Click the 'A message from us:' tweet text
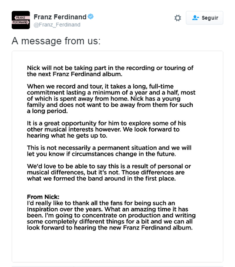Viewport: 235px width, 267px height. point(56,41)
